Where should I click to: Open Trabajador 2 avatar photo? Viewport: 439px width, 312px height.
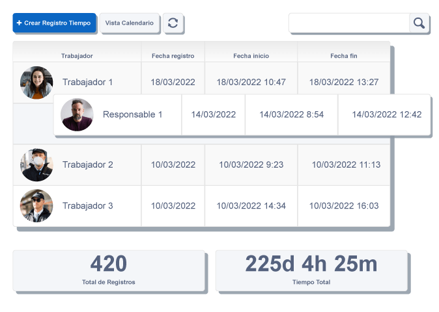(36, 165)
